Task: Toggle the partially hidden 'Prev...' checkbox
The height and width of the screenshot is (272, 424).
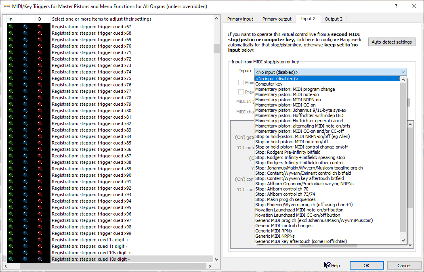Action: 241,92
